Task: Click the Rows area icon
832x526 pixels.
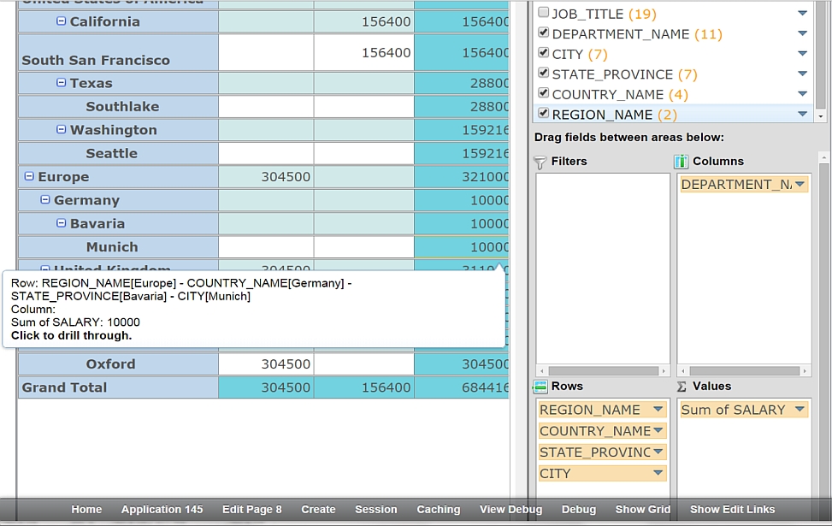Action: 540,387
